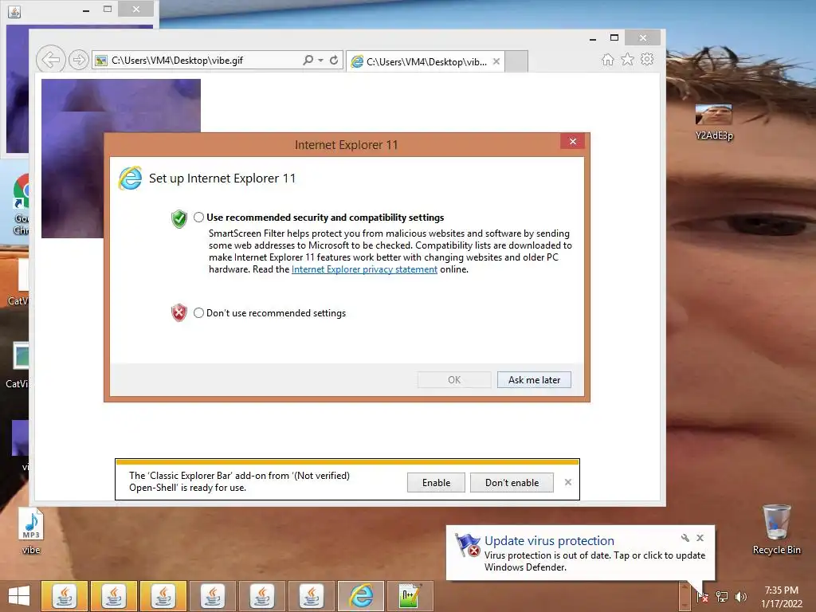Select the Google Chrome desktop shortcut
Viewport: 816px width, 612px height.
[21, 205]
